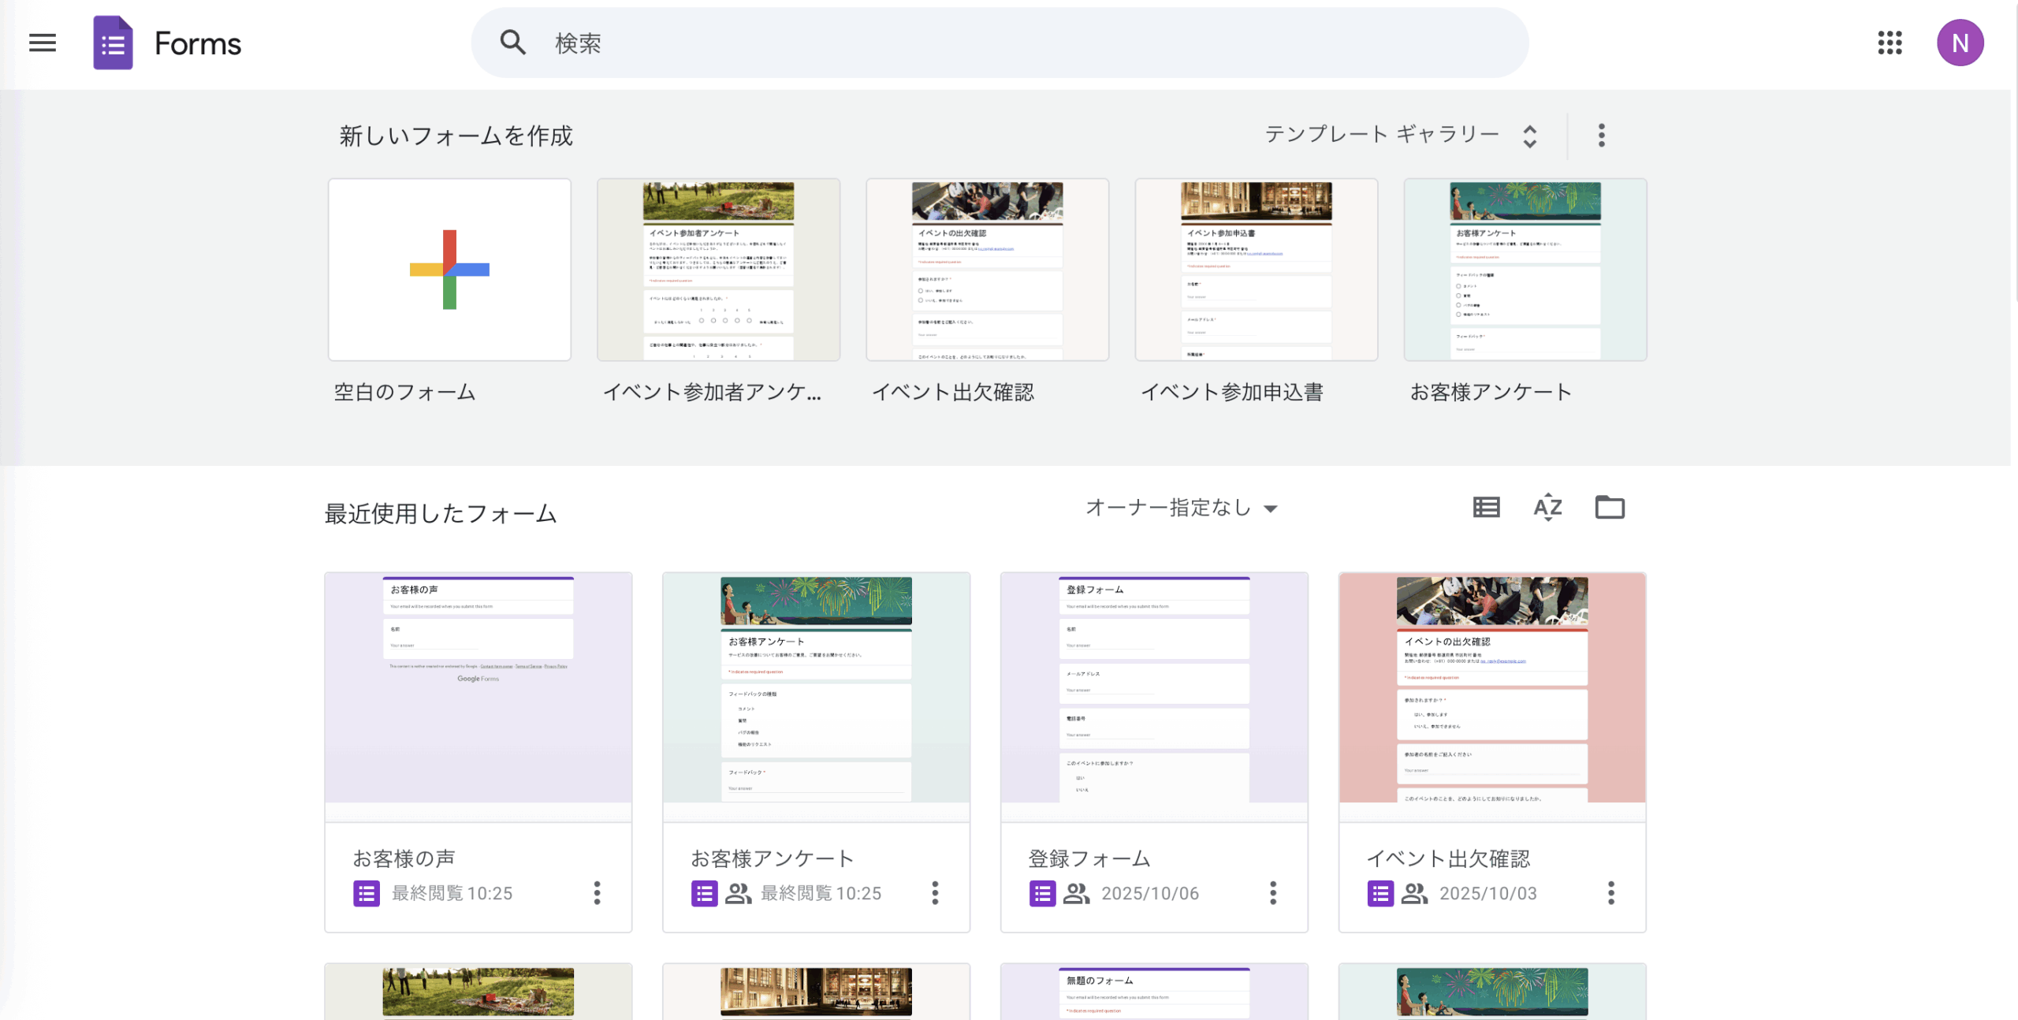Screen dimensions: 2018x1020
Task: Open the file picker folder icon
Action: 1609,507
